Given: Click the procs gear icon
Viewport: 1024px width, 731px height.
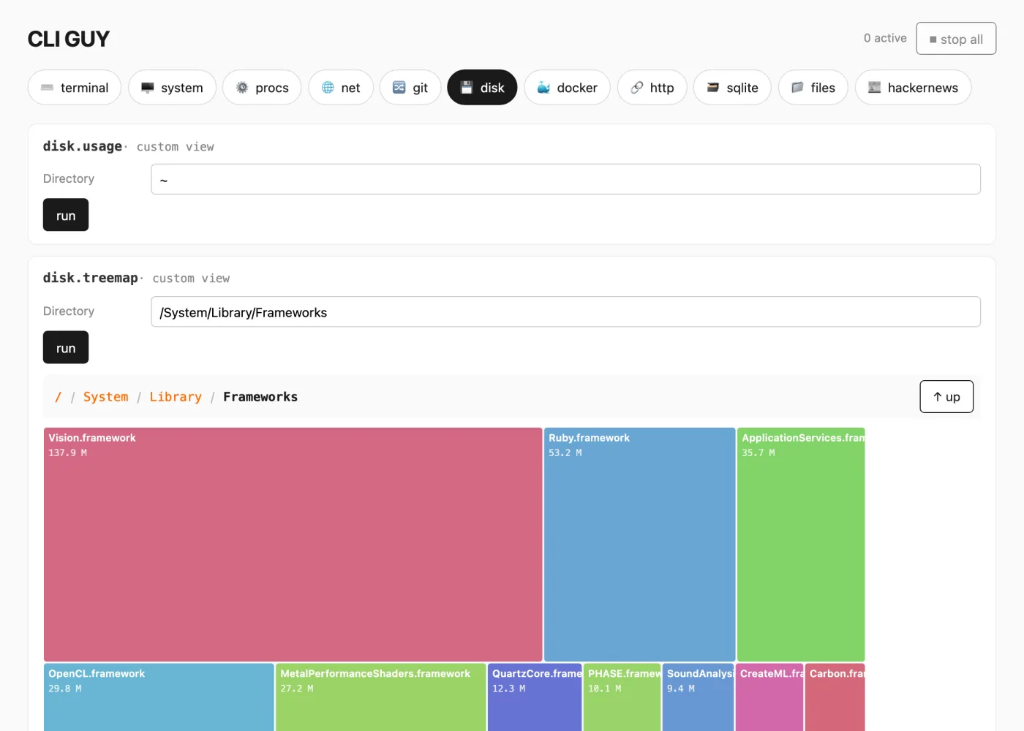Looking at the screenshot, I should click(x=242, y=88).
